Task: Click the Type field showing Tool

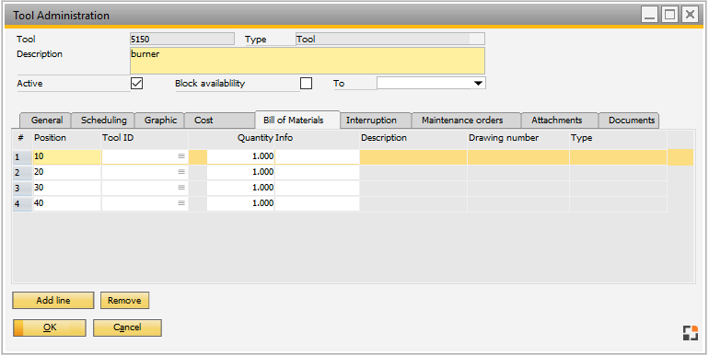Action: tap(390, 39)
